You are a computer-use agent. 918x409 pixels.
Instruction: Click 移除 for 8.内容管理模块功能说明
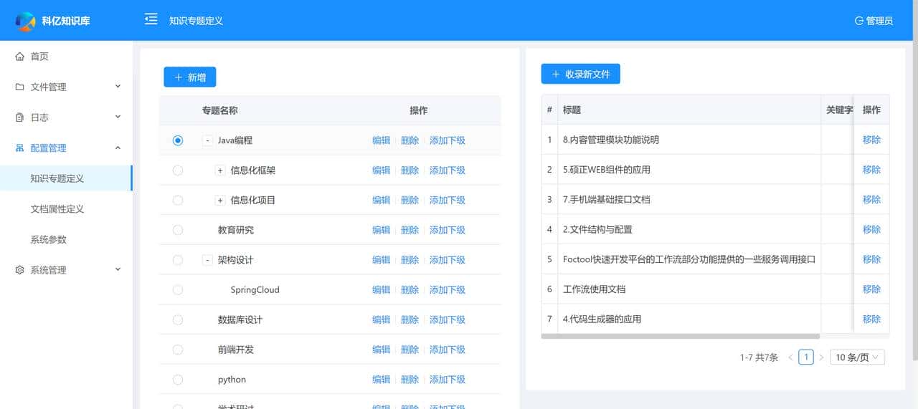[871, 140]
